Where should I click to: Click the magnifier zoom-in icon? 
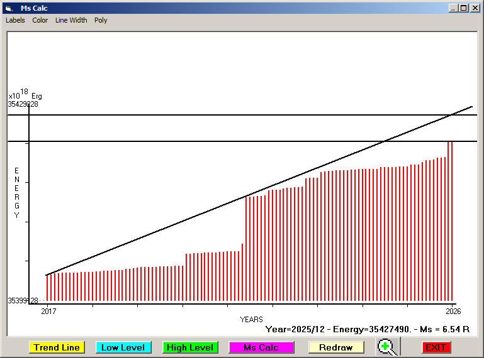point(387,347)
